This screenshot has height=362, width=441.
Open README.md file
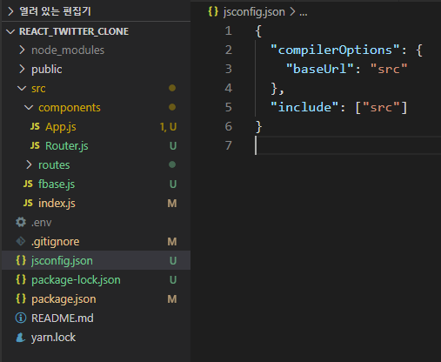tap(63, 318)
